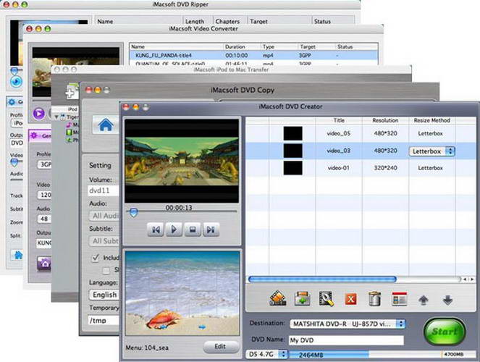Open the video edit wrench tool
Viewport: 480px width, 362px height.
[325, 298]
